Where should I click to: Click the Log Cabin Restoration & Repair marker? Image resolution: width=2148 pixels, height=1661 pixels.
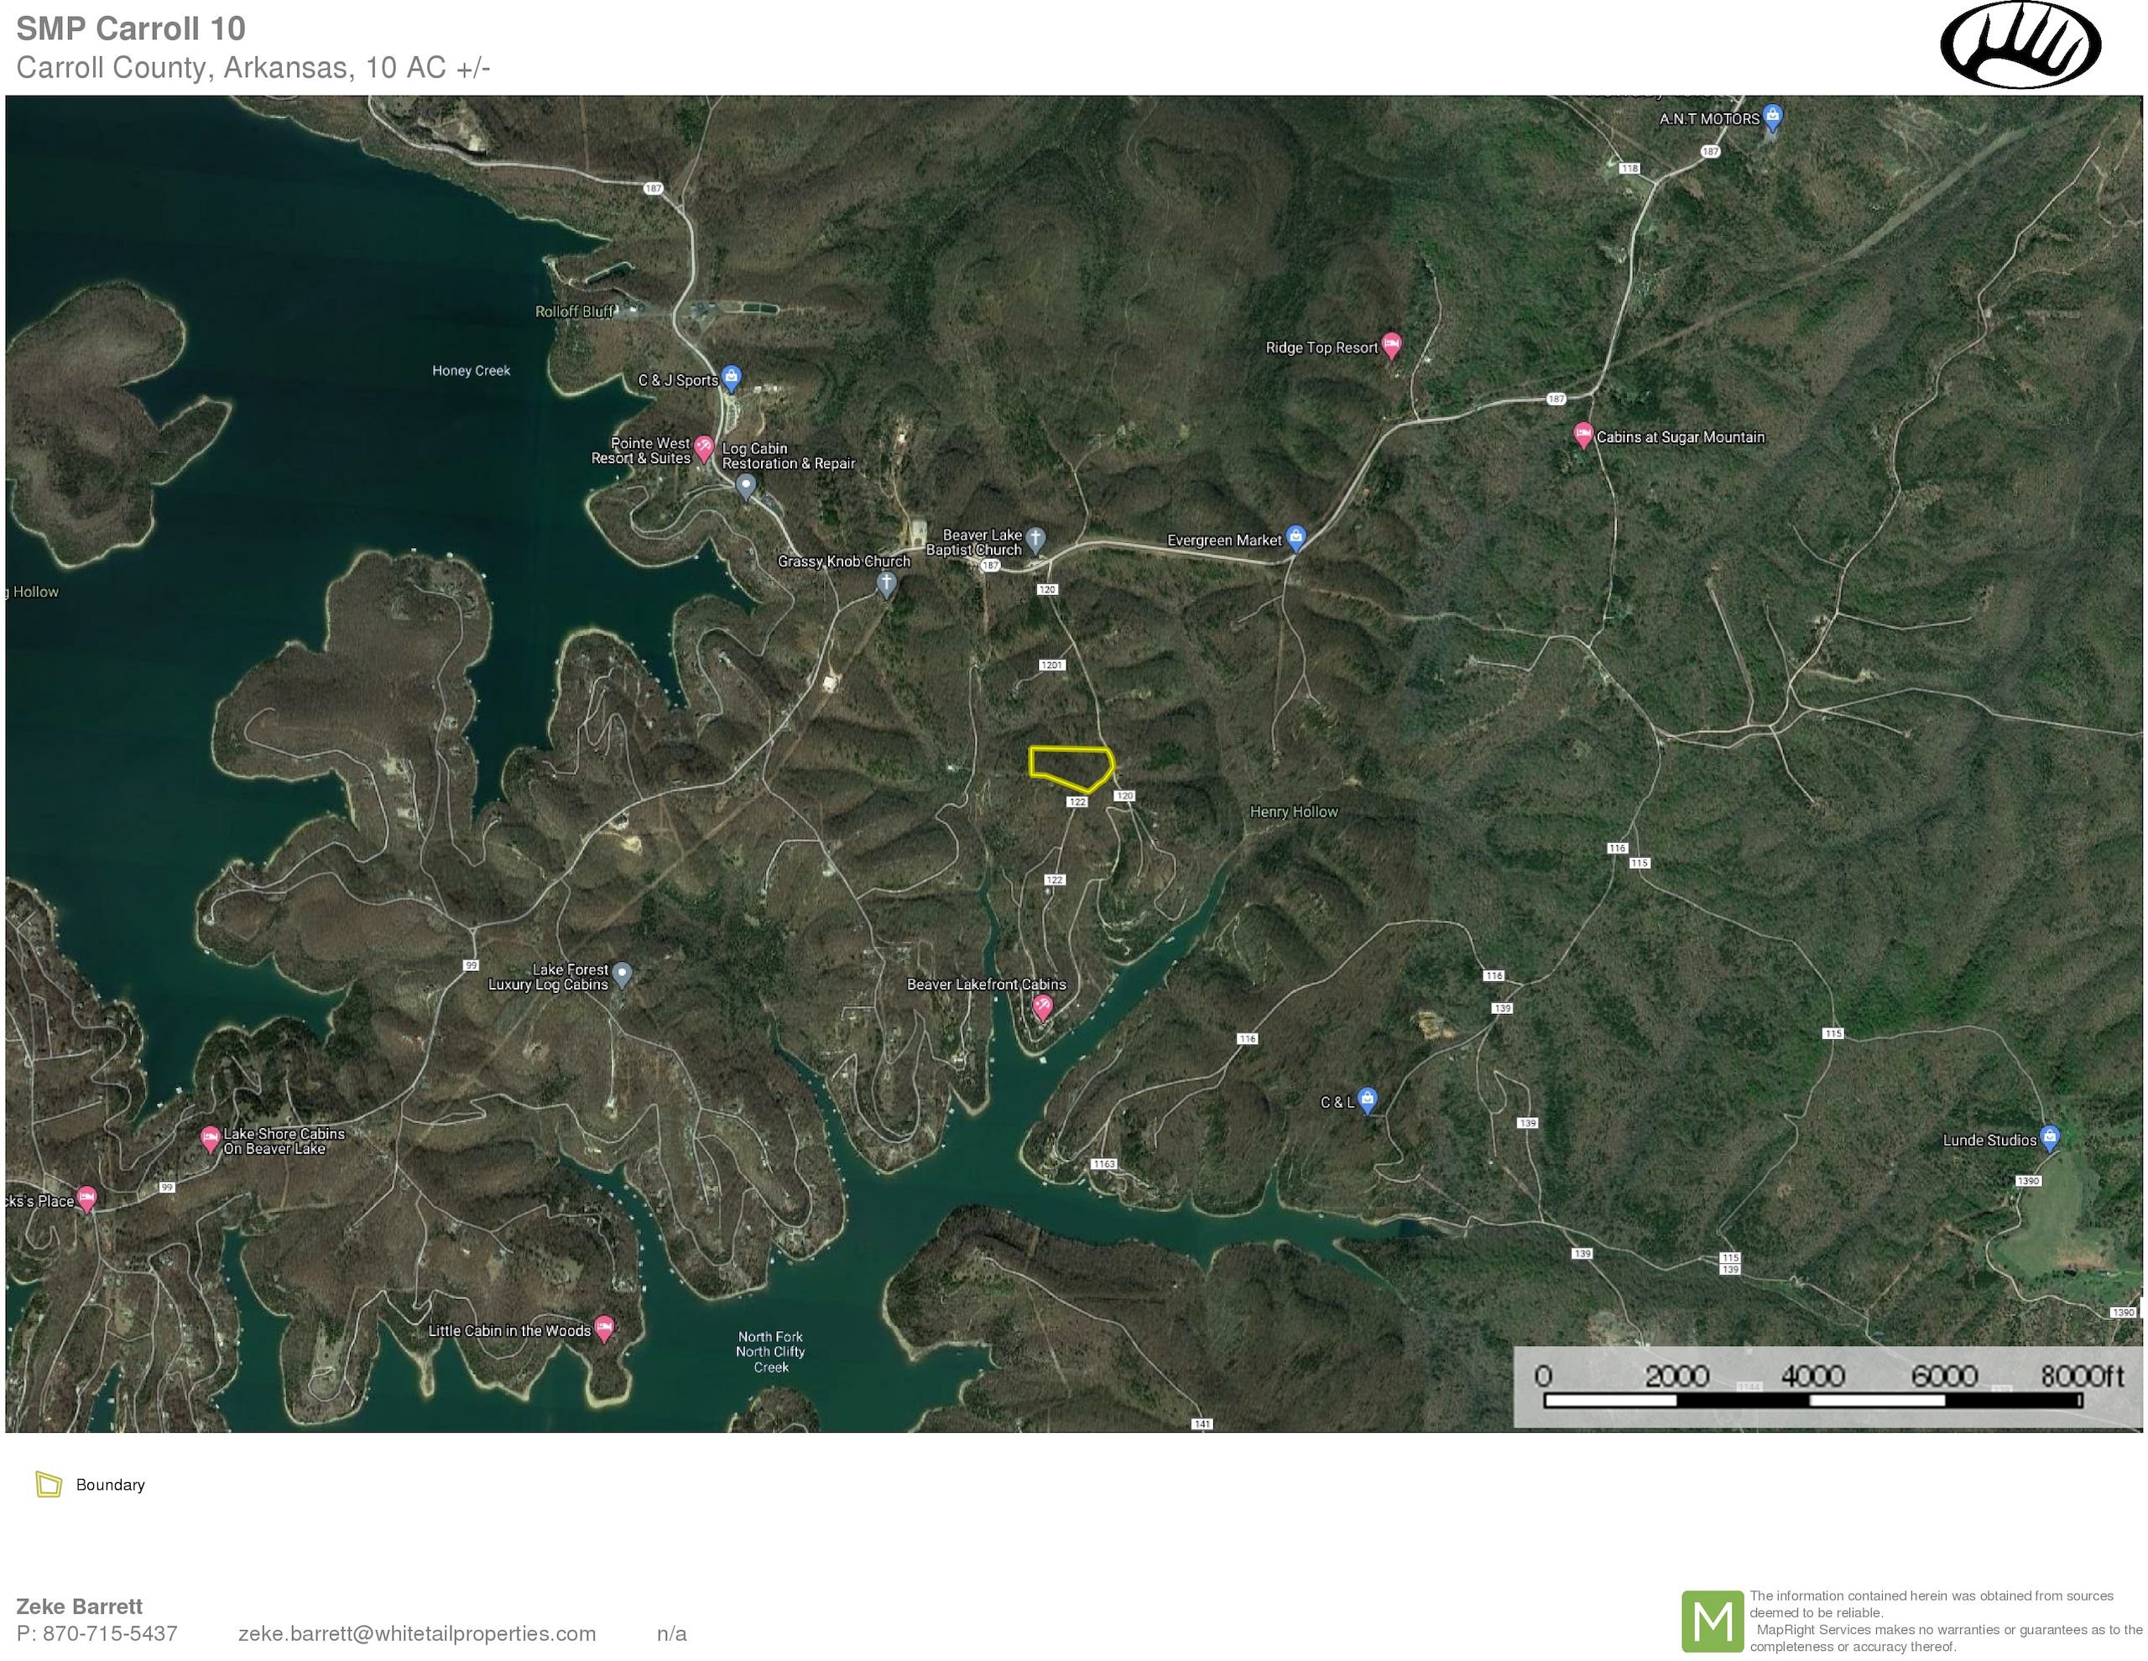[x=745, y=485]
